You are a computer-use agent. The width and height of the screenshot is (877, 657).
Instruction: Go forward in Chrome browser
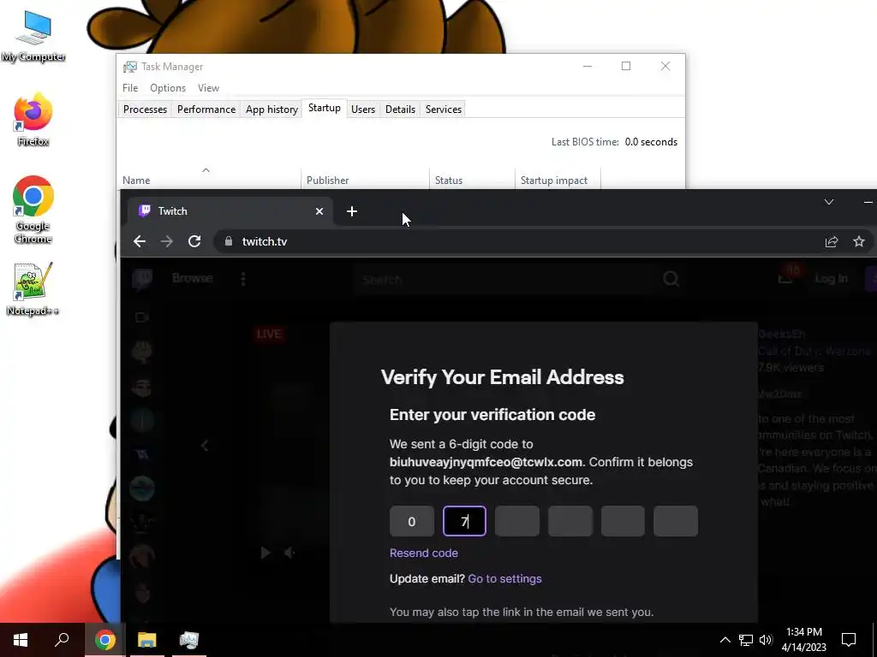[167, 241]
